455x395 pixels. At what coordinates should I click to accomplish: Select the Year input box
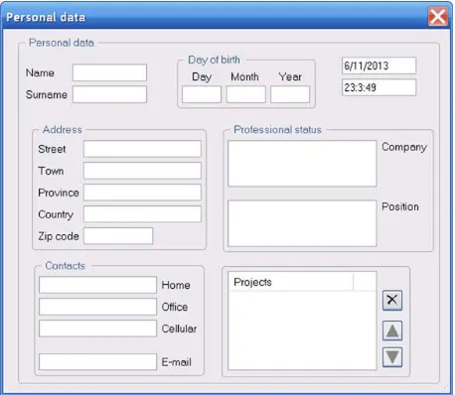pos(290,94)
